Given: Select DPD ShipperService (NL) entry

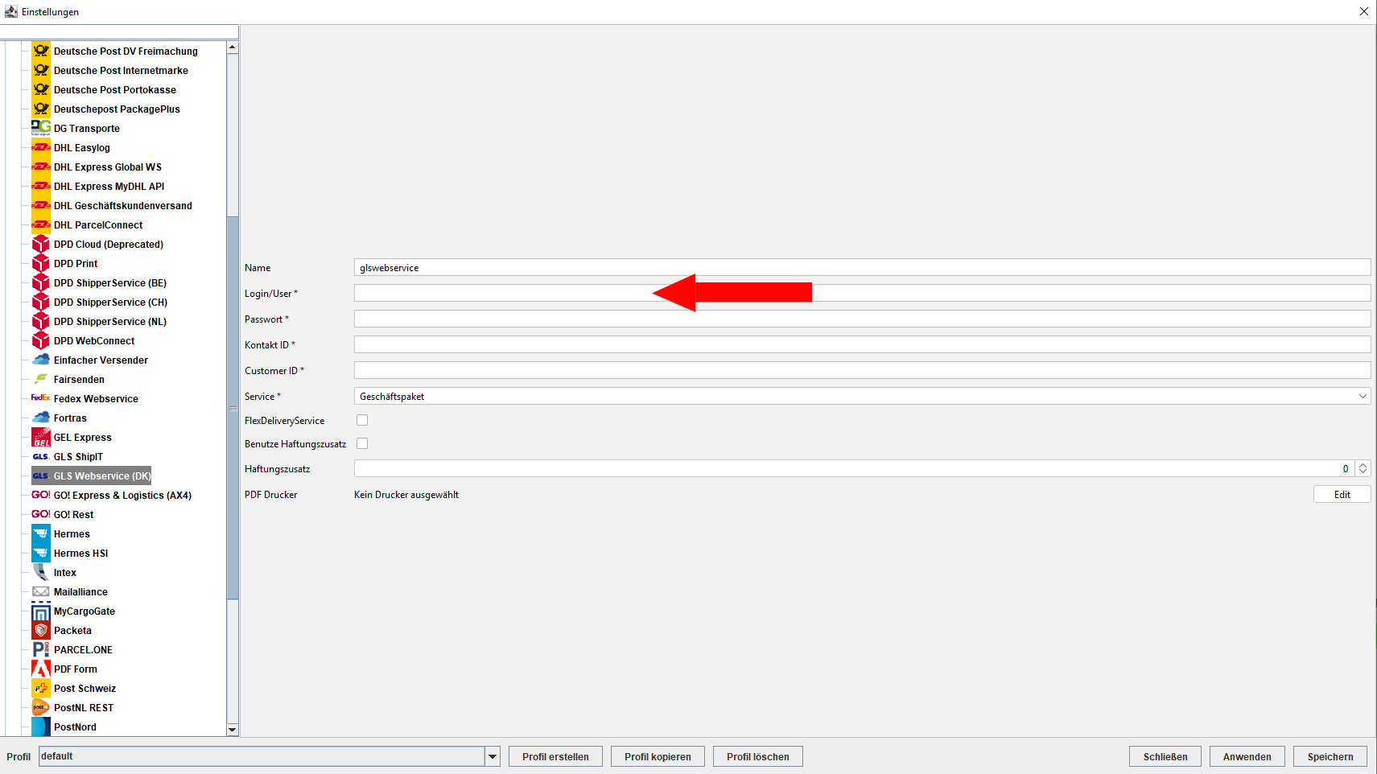Looking at the screenshot, I should [110, 321].
